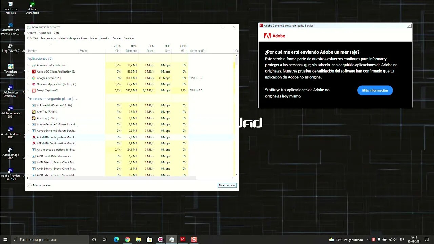Image resolution: width=434 pixels, height=244 pixels.
Task: Click the volume icon in the system tray
Action: click(395, 240)
